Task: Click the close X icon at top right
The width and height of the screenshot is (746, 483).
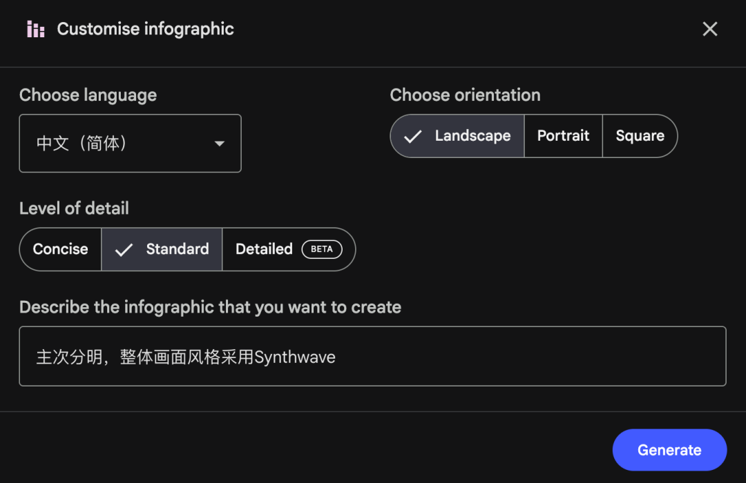Action: (710, 29)
